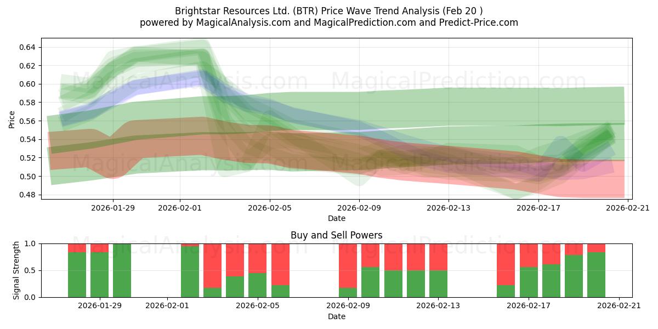658x329 pixels.
Task: Click the 1.0 signal strength tick label
Action: click(30, 243)
